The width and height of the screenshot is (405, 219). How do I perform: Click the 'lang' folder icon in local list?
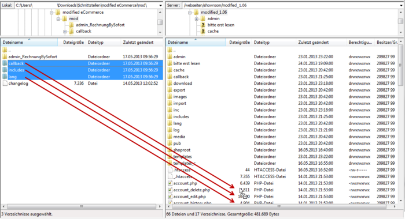[x=5, y=77]
